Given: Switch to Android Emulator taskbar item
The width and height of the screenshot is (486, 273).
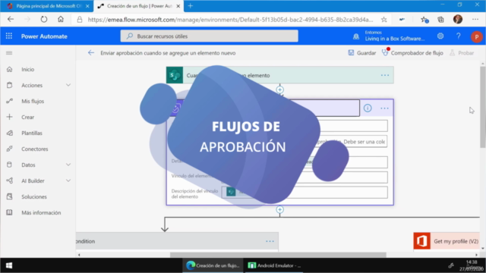Looking at the screenshot, I should point(275,265).
